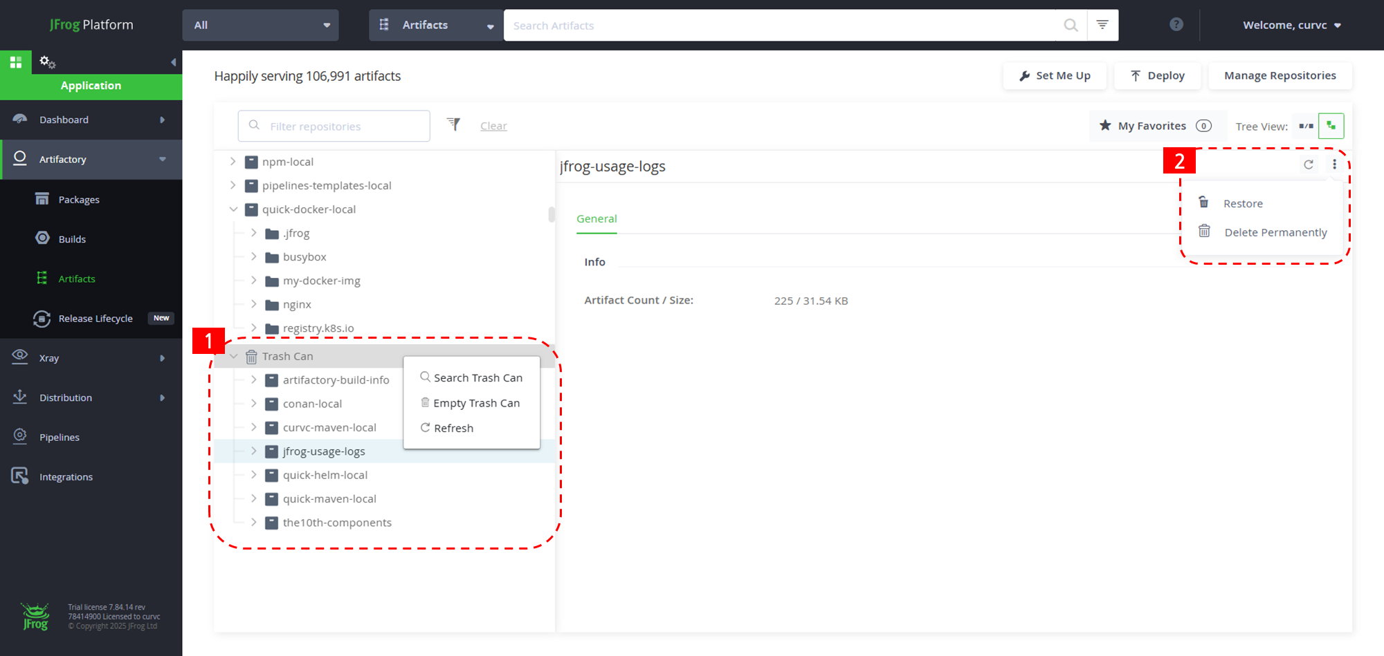Collapse the left sidebar arrow
Viewport: 1384px width, 656px height.
click(173, 62)
